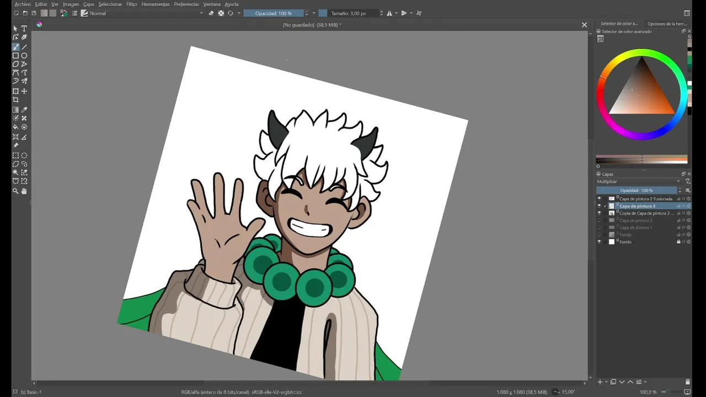This screenshot has height=397, width=706.
Task: Select the Zoom magnifier tool
Action: [x=15, y=191]
